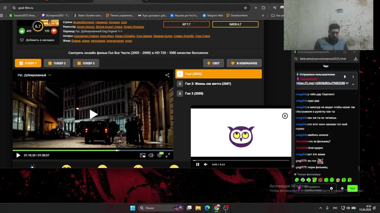Open pinned message three-dot menu
Screen dimensions: 380x213
[353, 77]
